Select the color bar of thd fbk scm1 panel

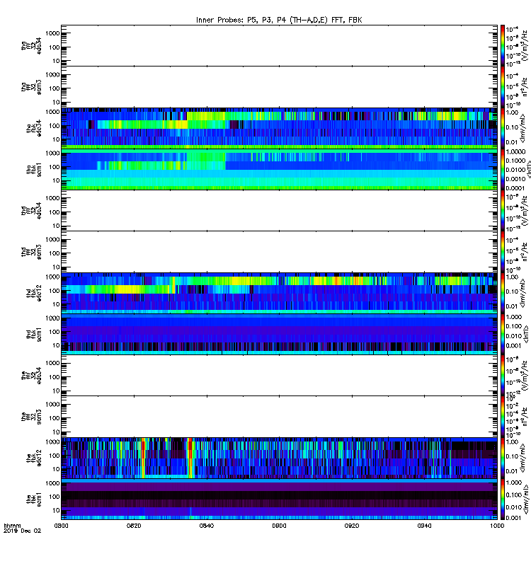[x=503, y=334]
